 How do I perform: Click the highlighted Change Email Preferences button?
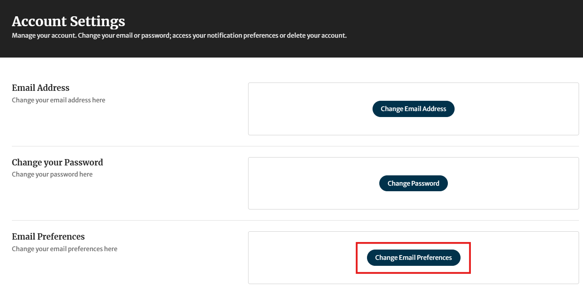point(413,257)
